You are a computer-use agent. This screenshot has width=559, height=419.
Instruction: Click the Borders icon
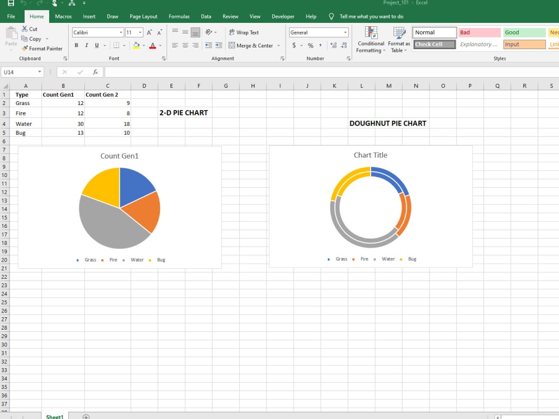point(116,45)
